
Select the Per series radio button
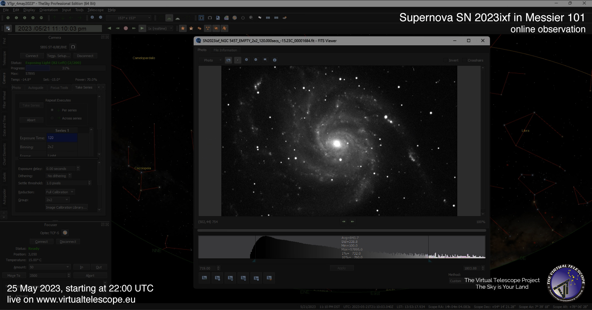click(x=52, y=110)
